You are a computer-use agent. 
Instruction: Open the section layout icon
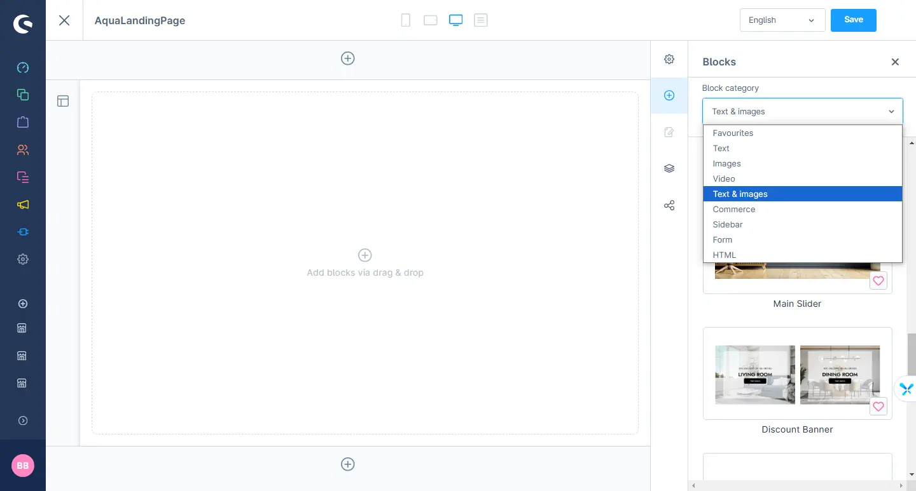63,101
